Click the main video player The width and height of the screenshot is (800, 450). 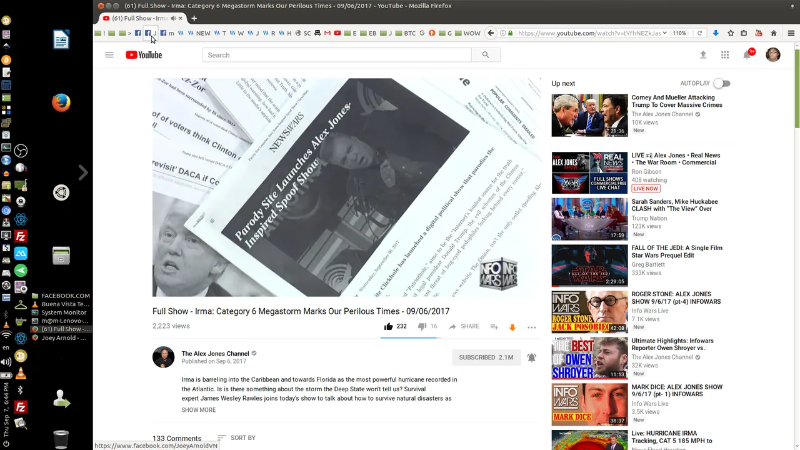pos(346,187)
